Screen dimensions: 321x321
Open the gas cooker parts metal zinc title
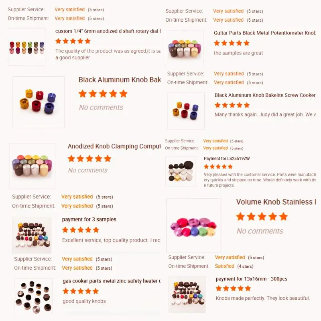[x=112, y=281]
